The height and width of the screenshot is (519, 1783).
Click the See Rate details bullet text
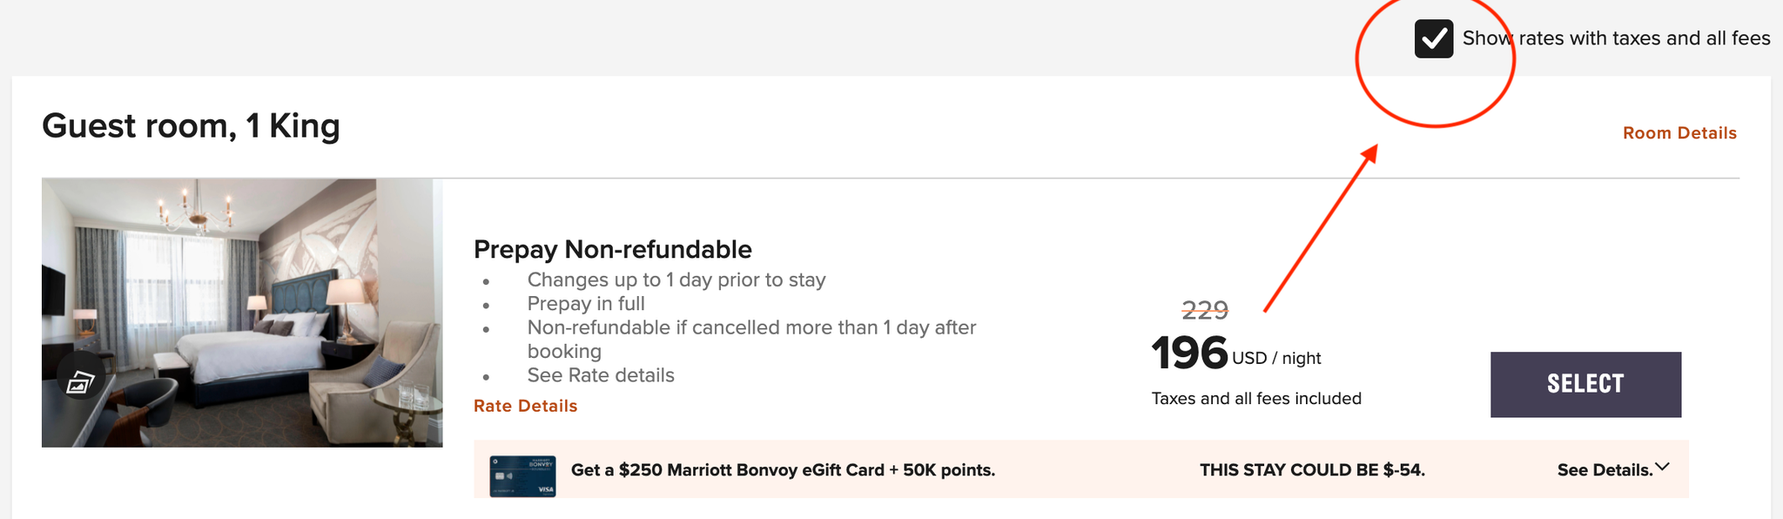(601, 374)
